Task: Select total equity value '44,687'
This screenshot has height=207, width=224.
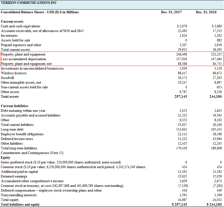Action: click(182, 200)
